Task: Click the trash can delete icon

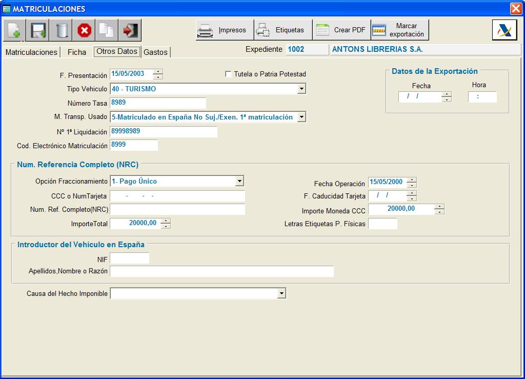Action: click(60, 30)
